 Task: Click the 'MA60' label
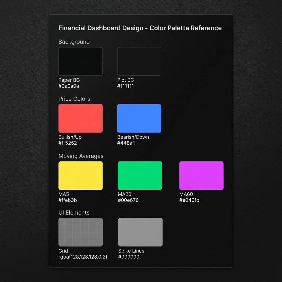click(x=186, y=194)
